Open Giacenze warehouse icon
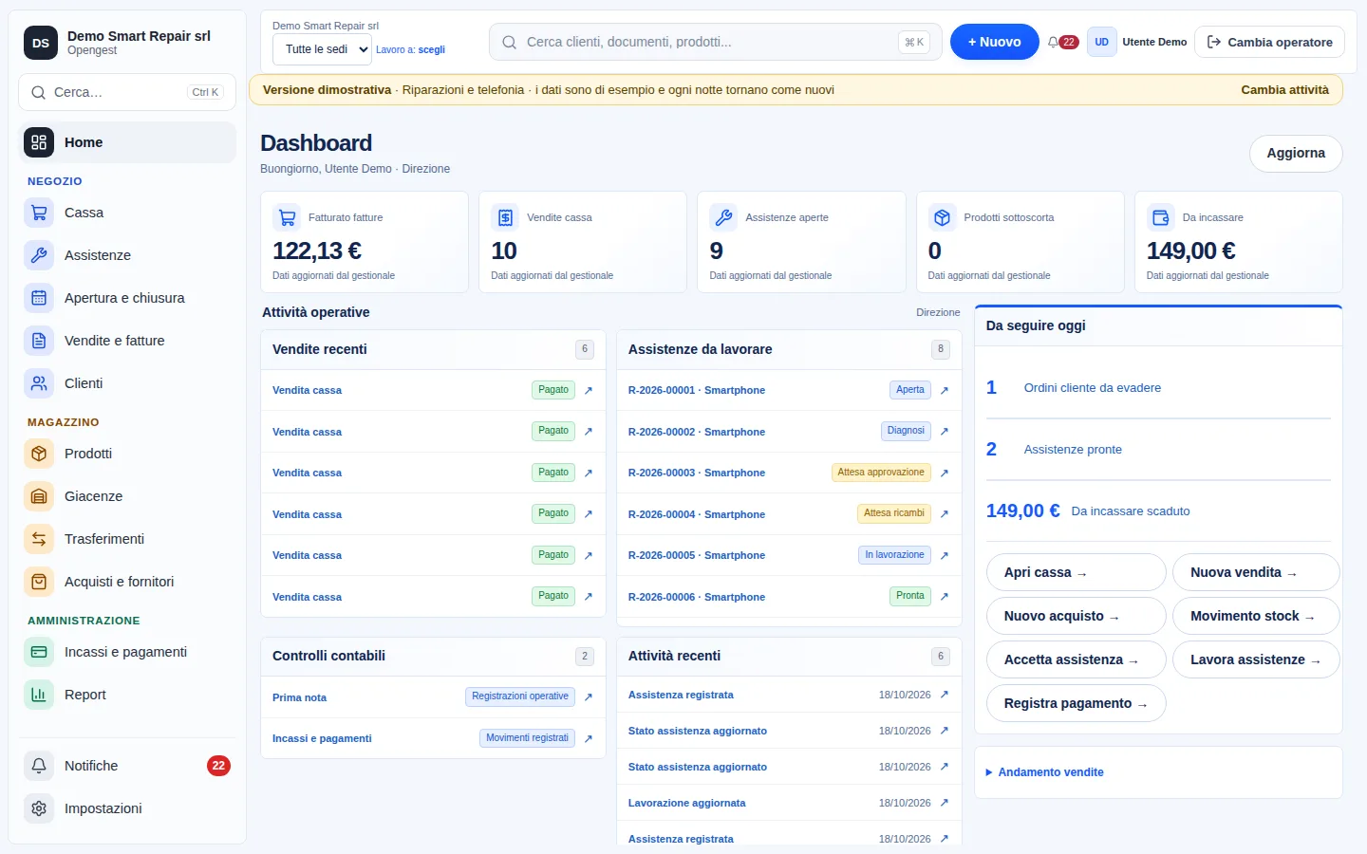Screen dimensions: 1367x854 pyautogui.click(x=39, y=496)
